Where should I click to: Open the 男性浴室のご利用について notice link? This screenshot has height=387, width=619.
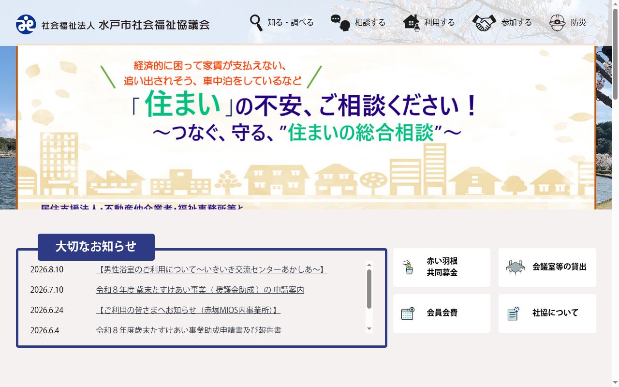click(x=212, y=269)
